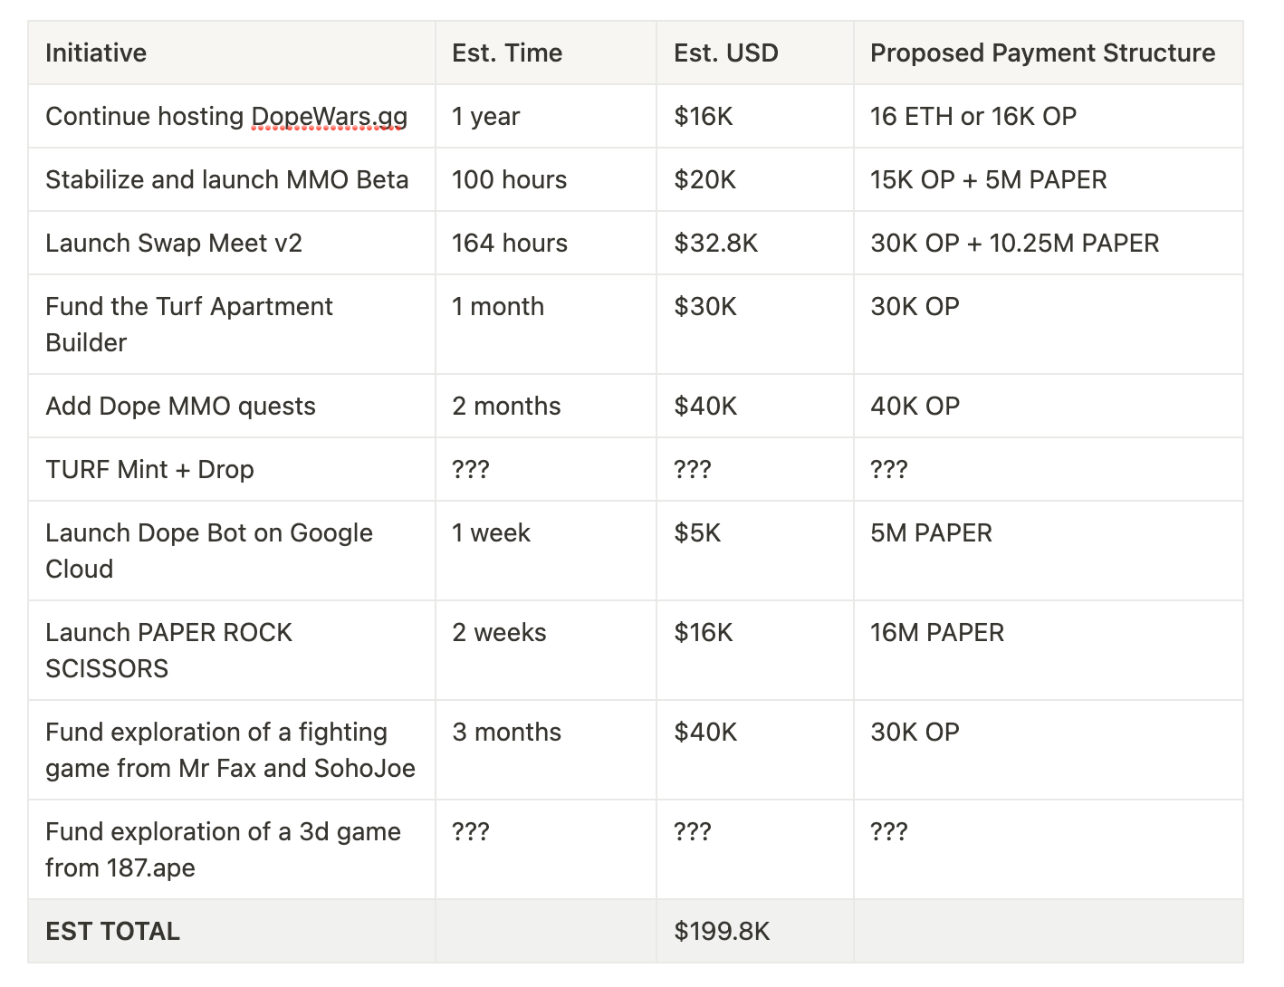Click 'Fund the Turf Apartment Builder' cell
This screenshot has height=987, width=1284.
pyautogui.click(x=232, y=324)
